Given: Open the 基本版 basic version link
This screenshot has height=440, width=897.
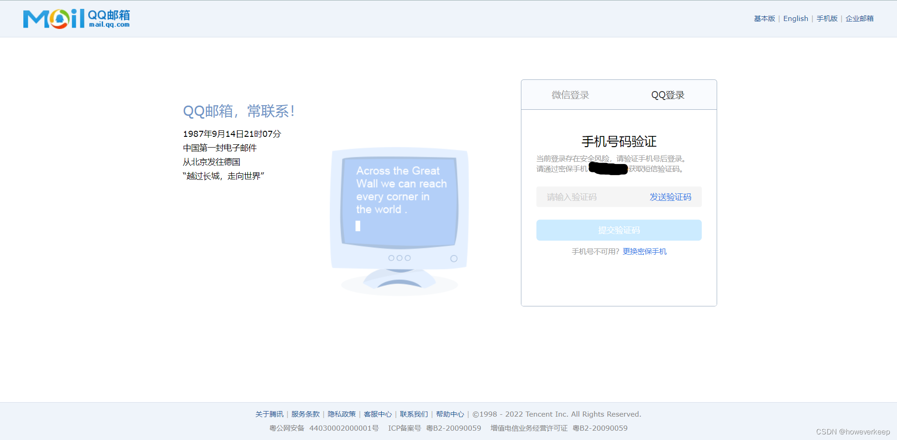Looking at the screenshot, I should point(764,19).
